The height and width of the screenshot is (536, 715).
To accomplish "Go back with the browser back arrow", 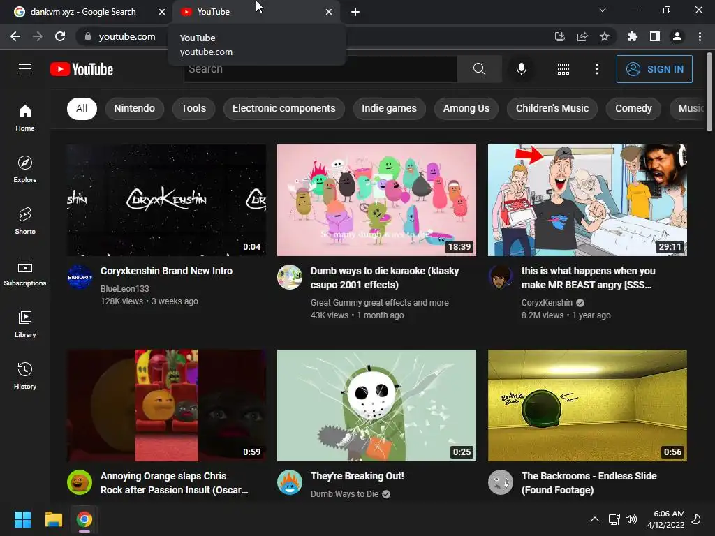I will 15,36.
